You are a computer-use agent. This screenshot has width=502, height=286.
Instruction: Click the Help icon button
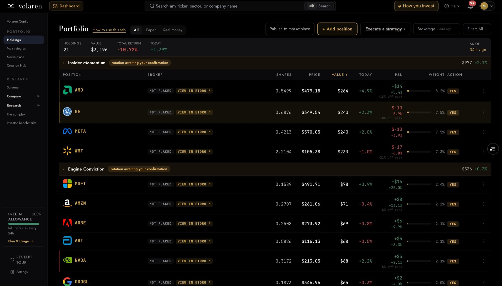(x=452, y=6)
